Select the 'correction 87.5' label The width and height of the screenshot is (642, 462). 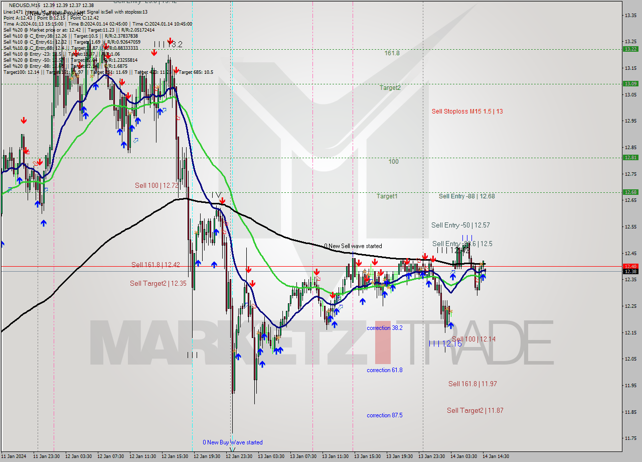384,415
